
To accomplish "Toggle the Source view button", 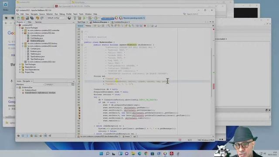I will [80, 26].
